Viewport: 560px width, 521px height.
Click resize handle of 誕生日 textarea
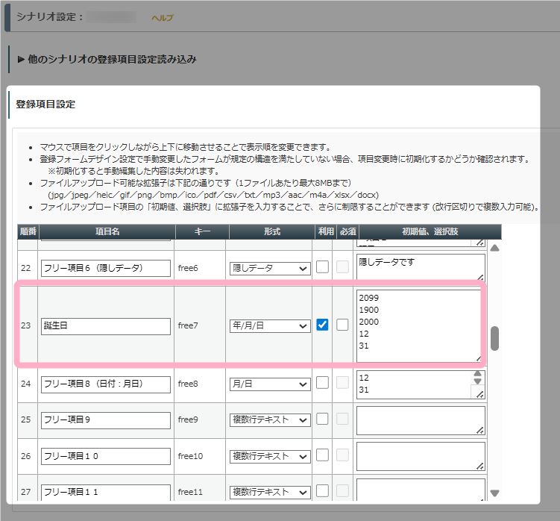tap(478, 358)
